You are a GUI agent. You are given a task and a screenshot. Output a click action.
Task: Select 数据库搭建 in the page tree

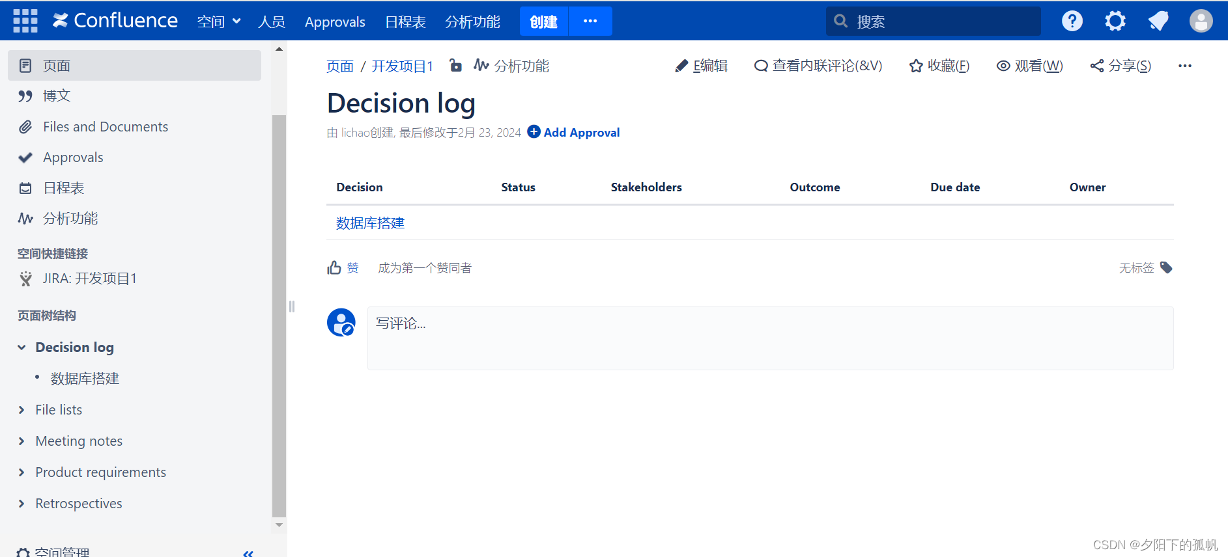tap(85, 379)
